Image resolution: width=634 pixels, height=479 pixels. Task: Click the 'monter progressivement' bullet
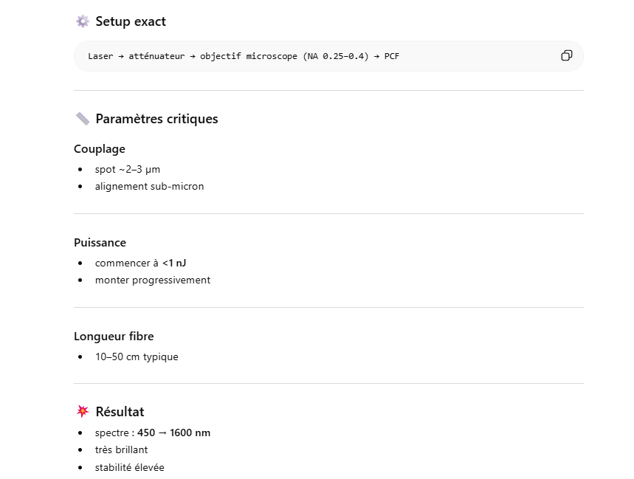(x=153, y=280)
